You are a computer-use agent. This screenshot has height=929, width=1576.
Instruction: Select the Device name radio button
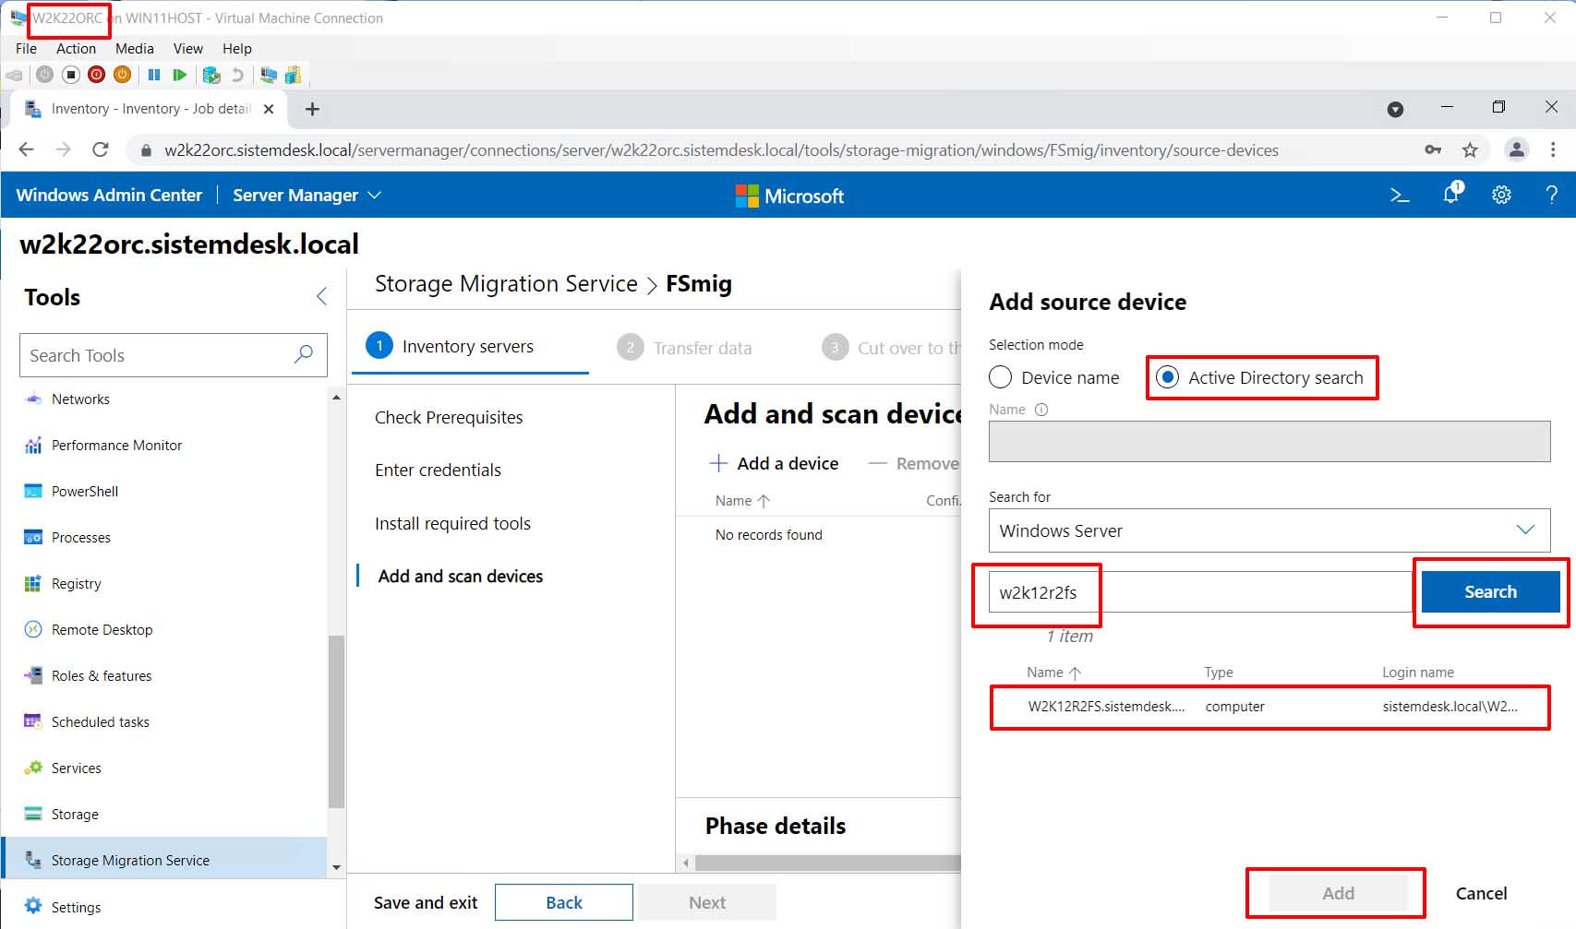point(1000,377)
